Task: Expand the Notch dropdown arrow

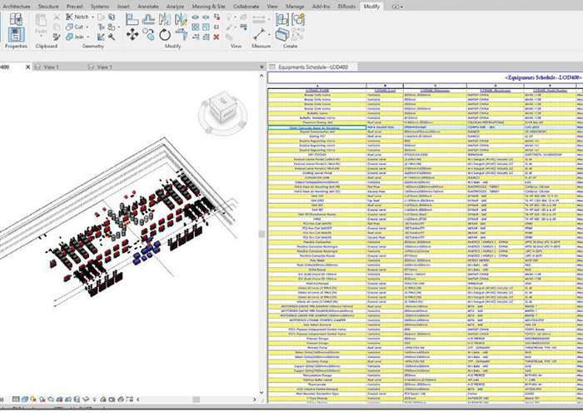Action: tap(92, 17)
